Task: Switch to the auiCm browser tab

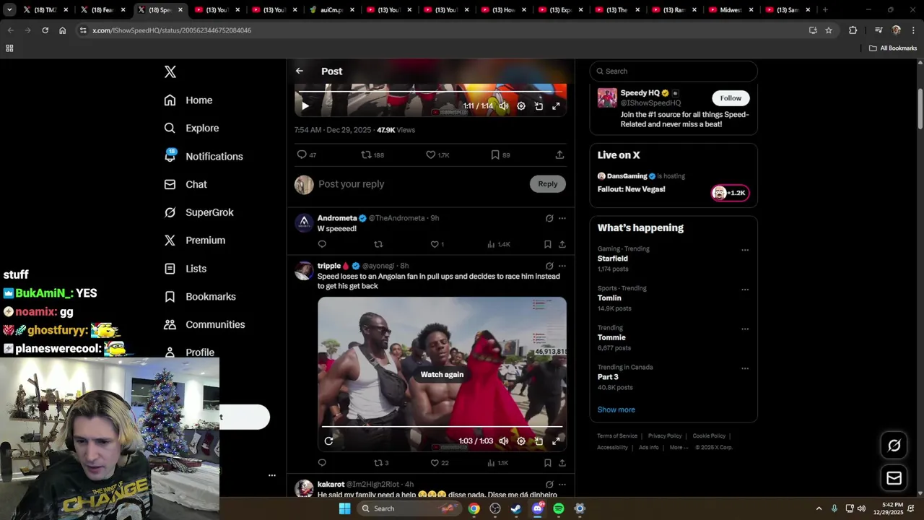Action: [331, 10]
